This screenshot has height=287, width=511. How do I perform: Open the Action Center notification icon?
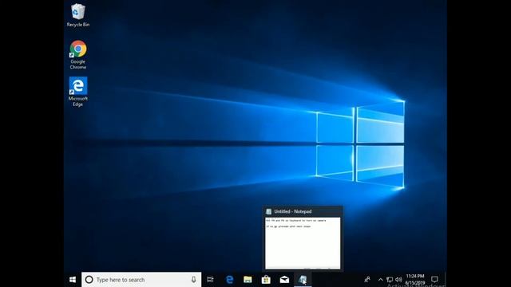point(434,280)
